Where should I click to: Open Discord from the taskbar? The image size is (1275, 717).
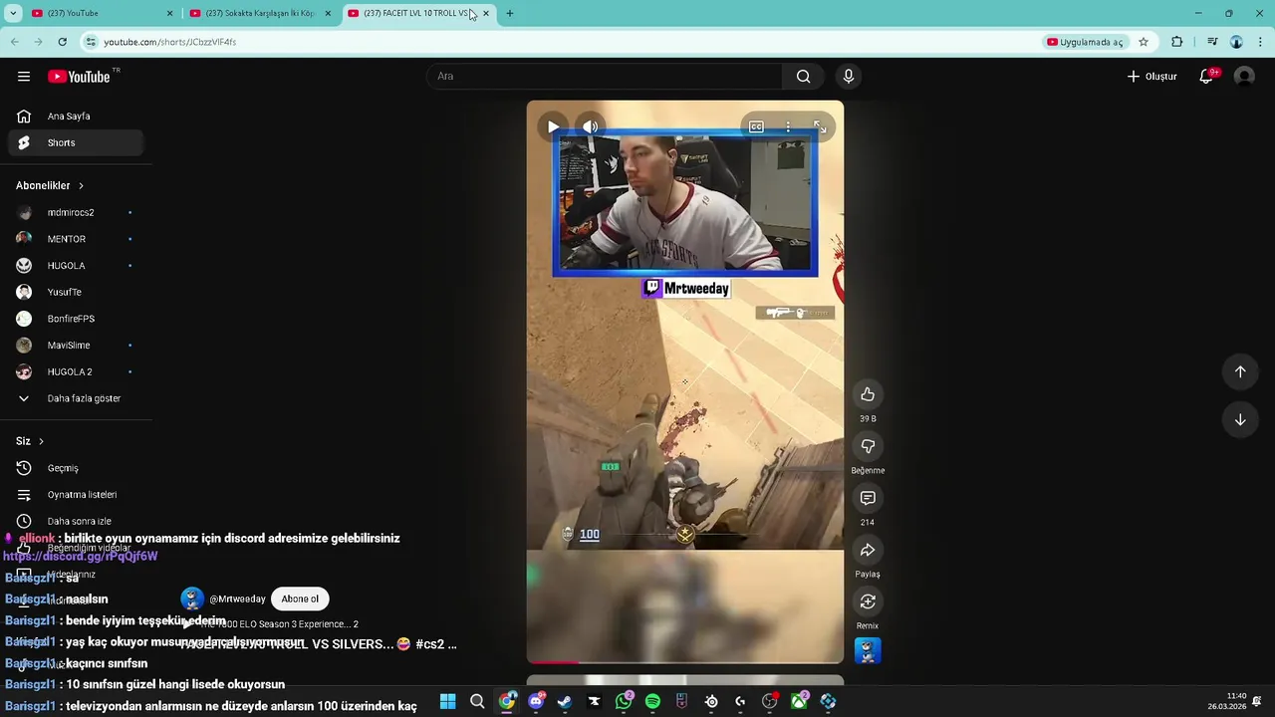point(536,701)
